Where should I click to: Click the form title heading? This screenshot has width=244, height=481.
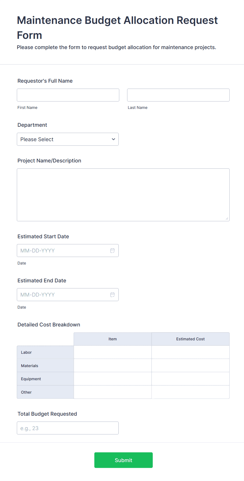point(117,27)
